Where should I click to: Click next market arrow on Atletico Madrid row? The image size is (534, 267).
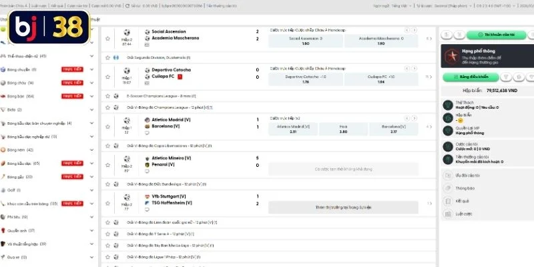point(414,118)
